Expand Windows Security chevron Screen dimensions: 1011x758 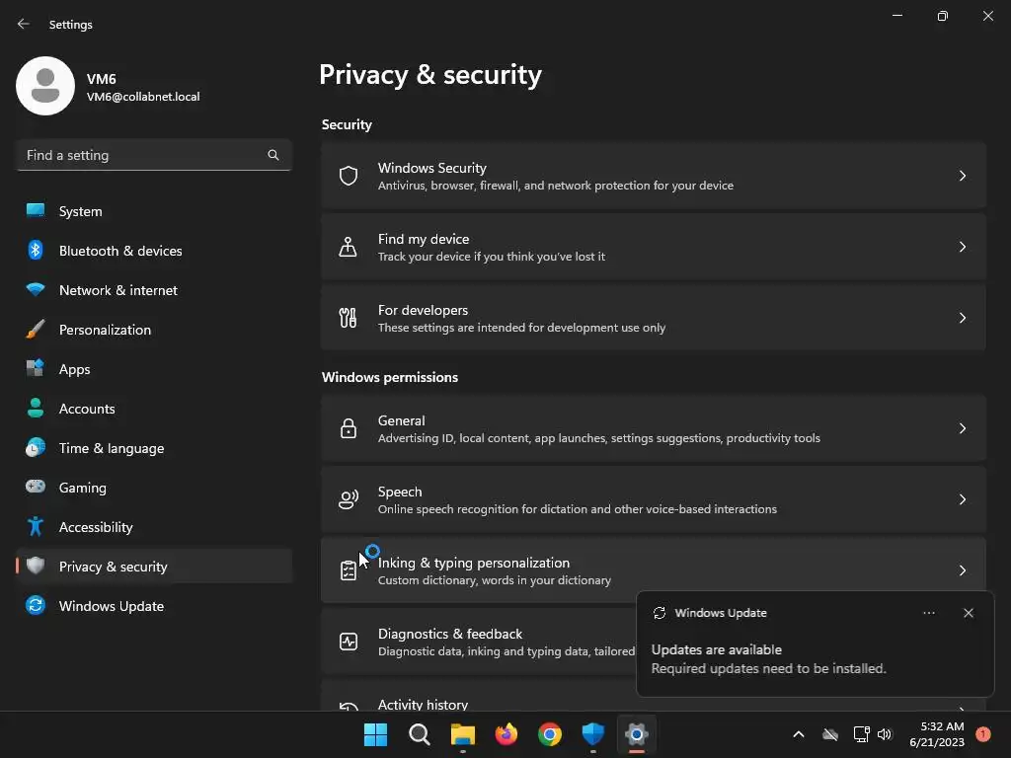[962, 176]
